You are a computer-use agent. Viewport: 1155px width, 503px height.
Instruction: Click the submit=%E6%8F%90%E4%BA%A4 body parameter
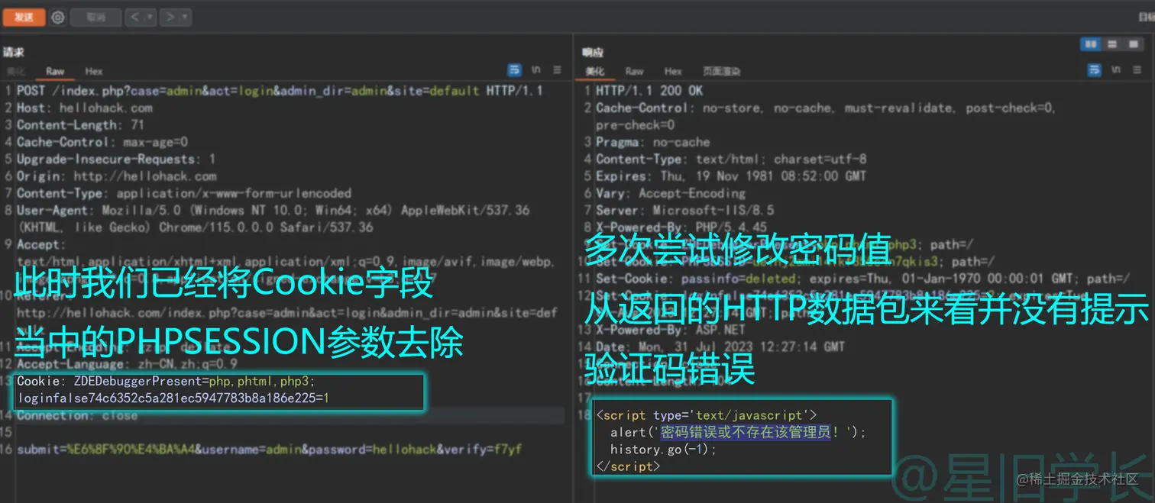(x=105, y=450)
